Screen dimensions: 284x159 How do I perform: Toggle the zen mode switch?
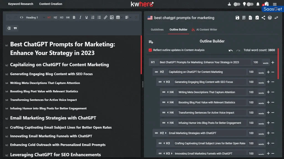coord(237,4)
